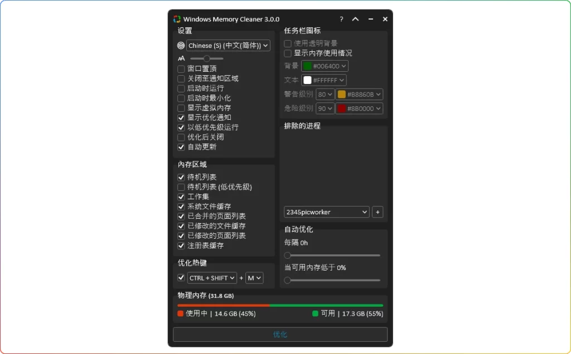The image size is (571, 354).
Task: Open the #8B0000 danger color dropdown
Action: tap(360, 109)
